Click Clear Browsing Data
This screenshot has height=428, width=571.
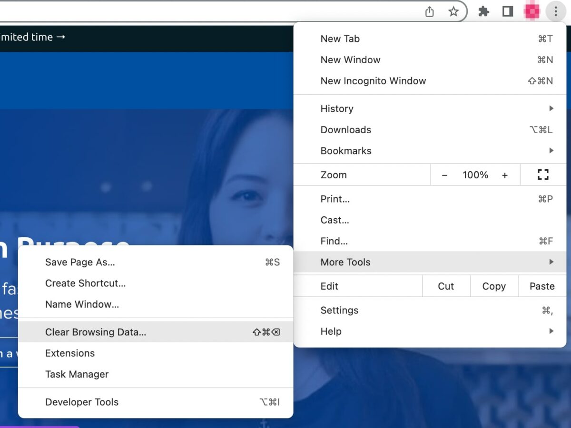click(x=95, y=332)
